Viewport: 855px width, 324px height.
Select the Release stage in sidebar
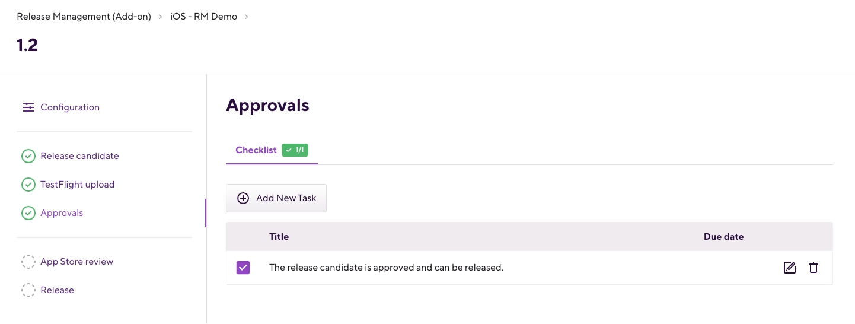click(57, 290)
